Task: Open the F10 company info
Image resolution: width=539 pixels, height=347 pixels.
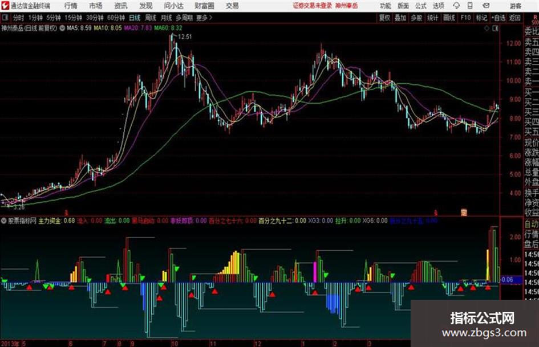Action: point(465,18)
